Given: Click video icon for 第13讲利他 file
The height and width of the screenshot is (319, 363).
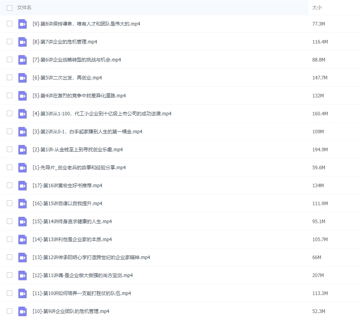Looking at the screenshot, I should click(x=22, y=239).
